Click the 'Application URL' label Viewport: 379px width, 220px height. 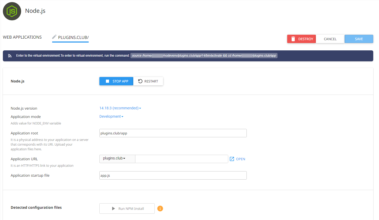pyautogui.click(x=24, y=159)
